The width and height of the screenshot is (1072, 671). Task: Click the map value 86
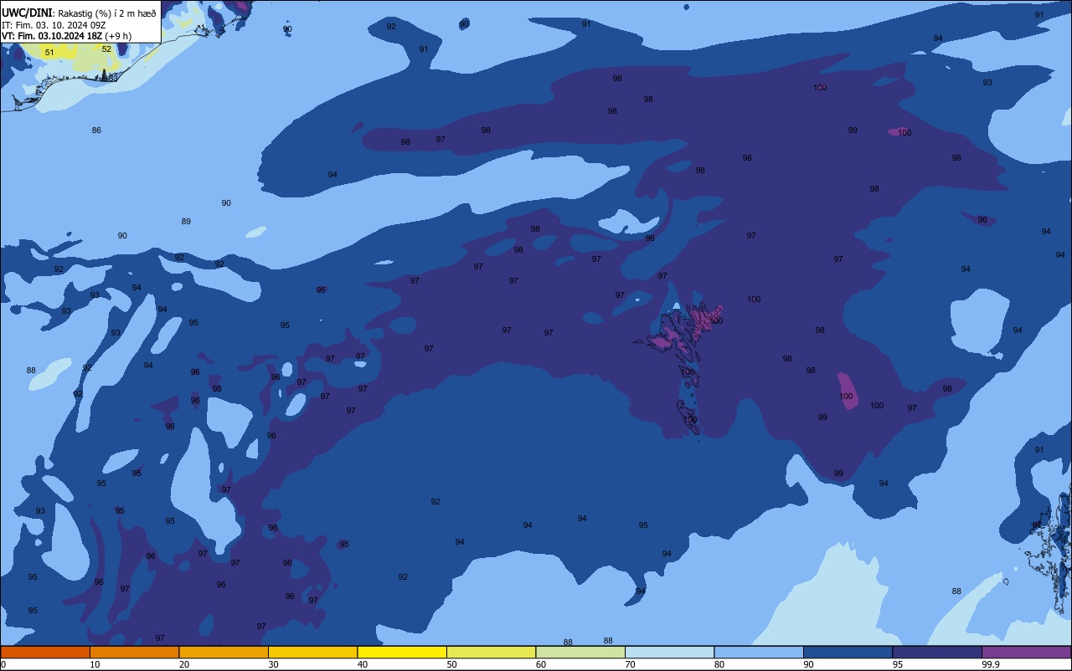click(96, 131)
